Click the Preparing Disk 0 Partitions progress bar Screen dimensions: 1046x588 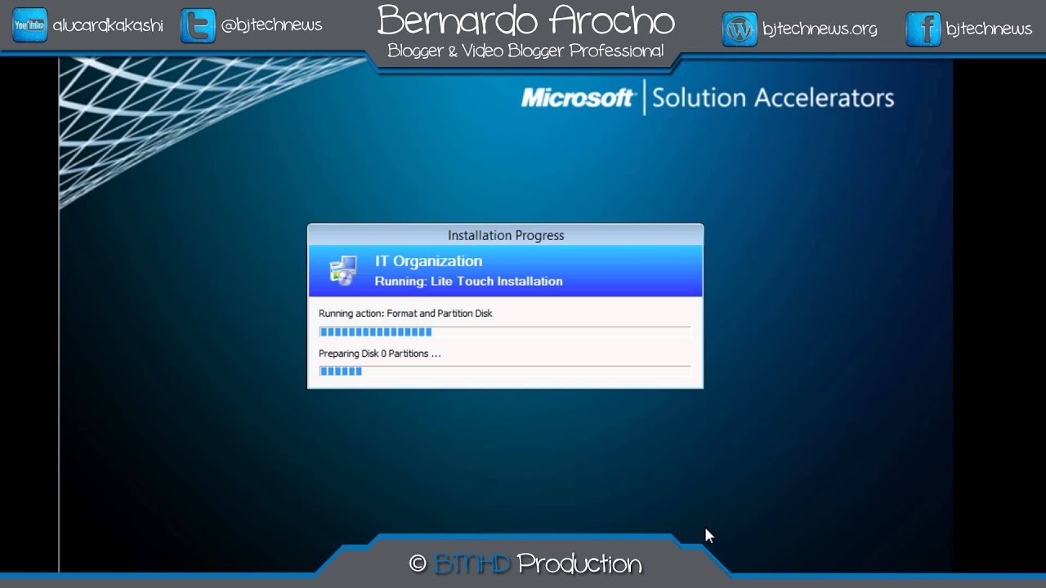(505, 371)
